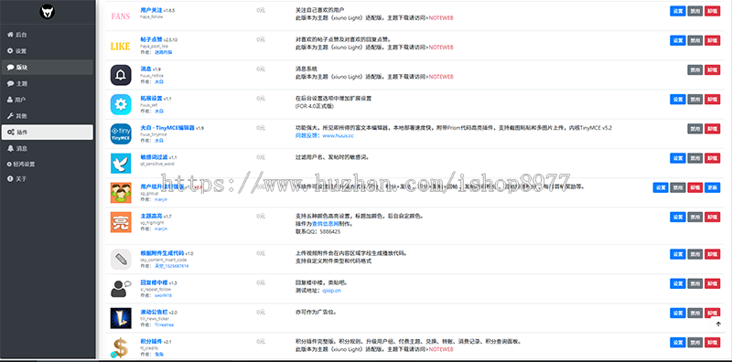The width and height of the screenshot is (732, 362).
Task: Click the white dove 敏感词过滤 icon
Action: click(x=121, y=164)
